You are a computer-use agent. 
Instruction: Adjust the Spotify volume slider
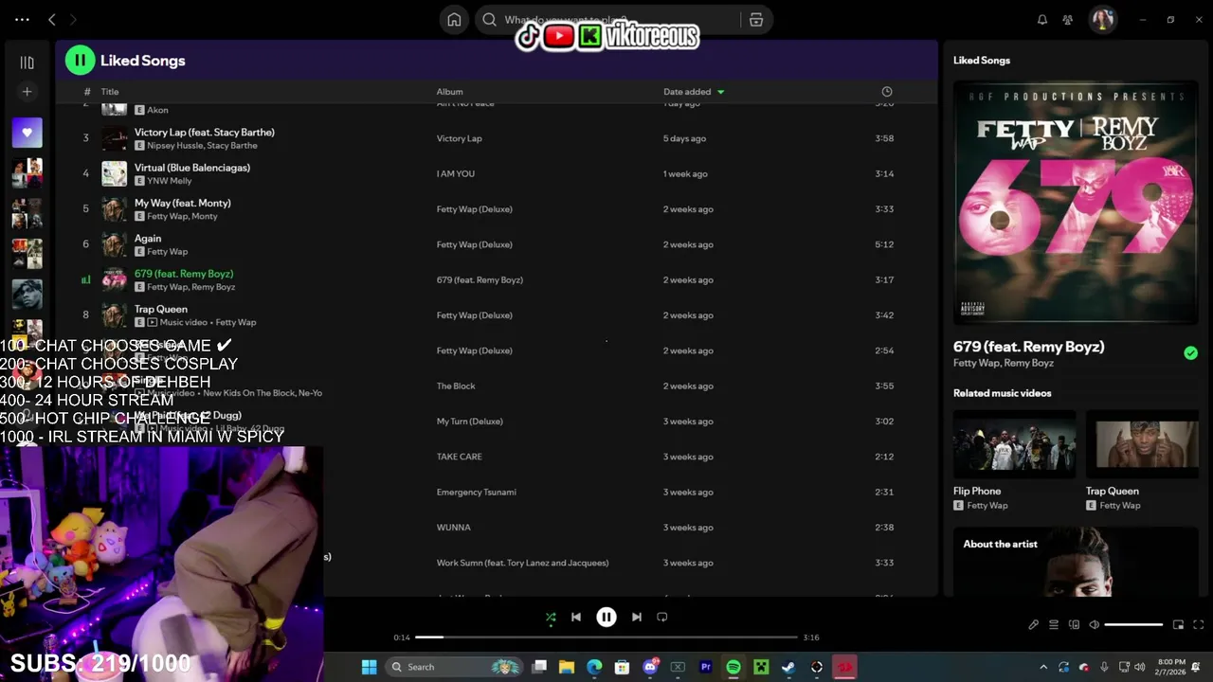(x=1133, y=624)
